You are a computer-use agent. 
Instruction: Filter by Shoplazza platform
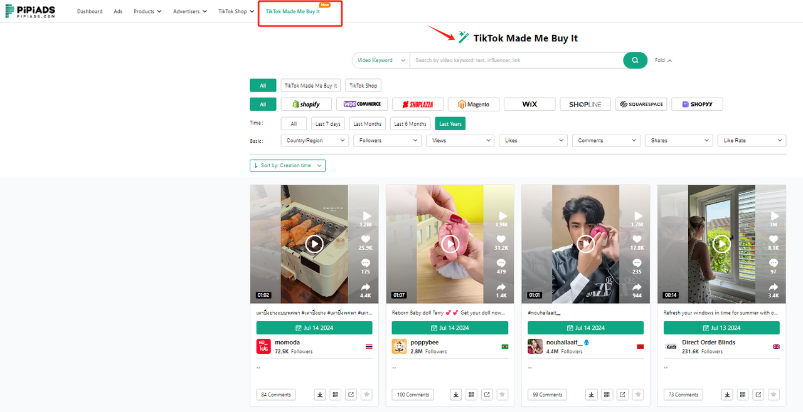(x=418, y=105)
